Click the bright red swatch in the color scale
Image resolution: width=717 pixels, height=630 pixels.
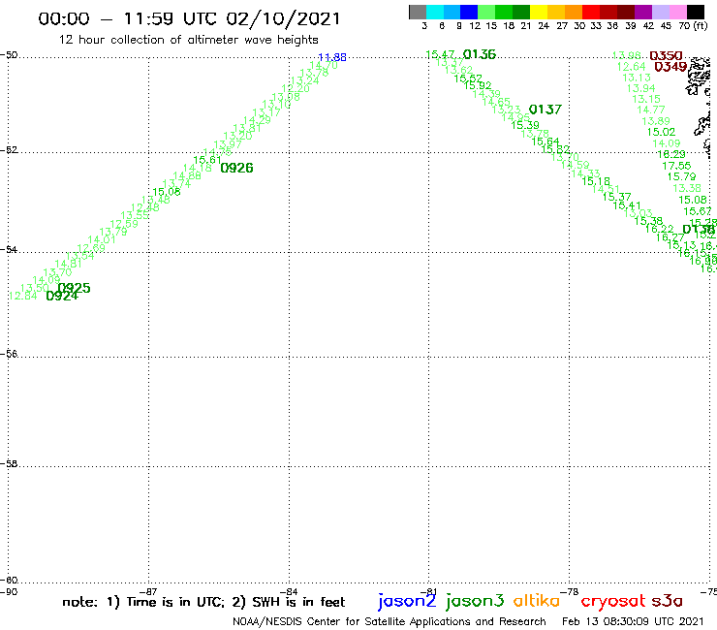click(591, 12)
